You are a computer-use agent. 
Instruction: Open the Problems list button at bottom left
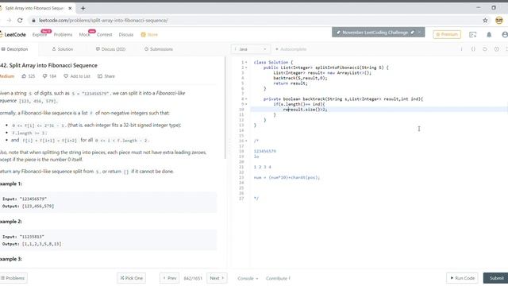pos(13,278)
